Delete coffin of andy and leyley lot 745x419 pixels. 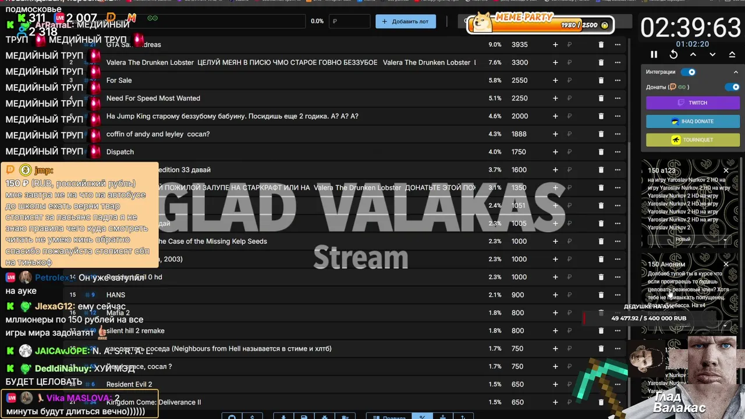(x=601, y=134)
